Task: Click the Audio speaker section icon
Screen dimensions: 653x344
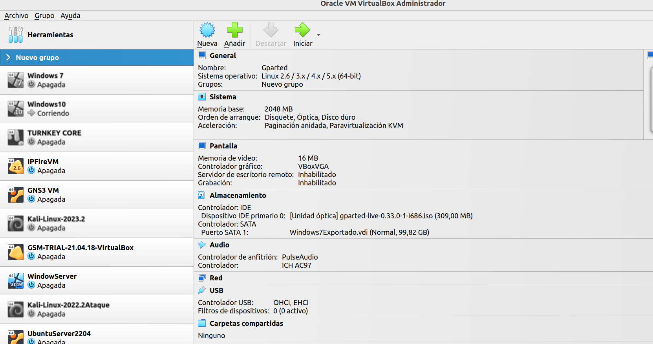Action: click(x=201, y=245)
